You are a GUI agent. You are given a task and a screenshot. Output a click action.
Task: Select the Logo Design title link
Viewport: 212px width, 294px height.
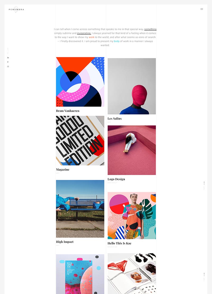[x=116, y=179]
